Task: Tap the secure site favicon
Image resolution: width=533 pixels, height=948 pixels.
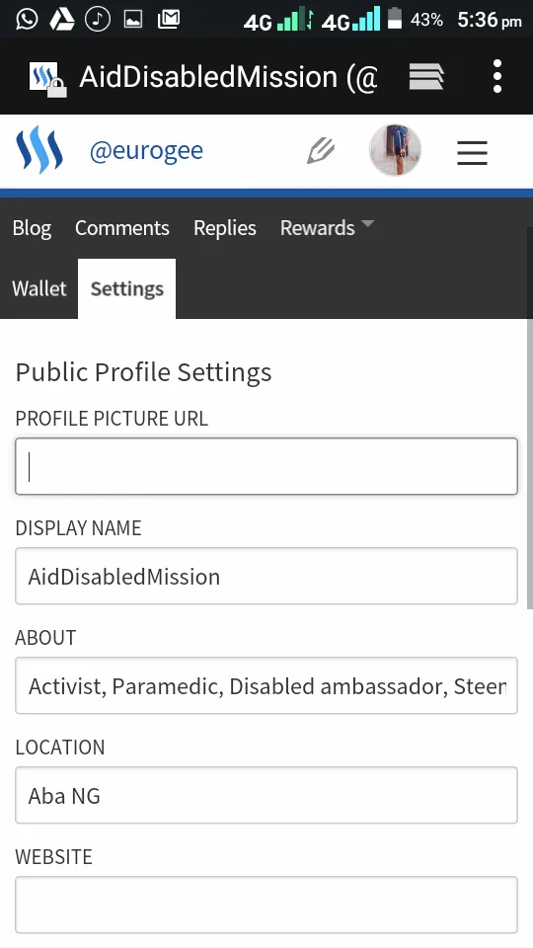Action: [47, 79]
